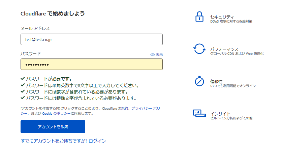
Task: Click the パフォーマンス heading text
Action: [x=224, y=49]
